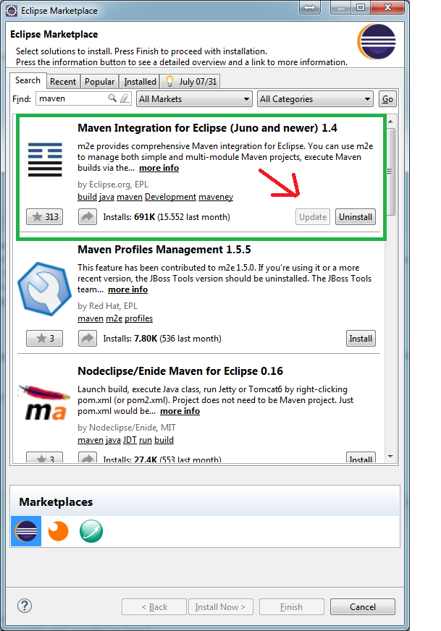Viewport: 441px width, 631px height.
Task: Click the Install Now button
Action: click(x=220, y=607)
